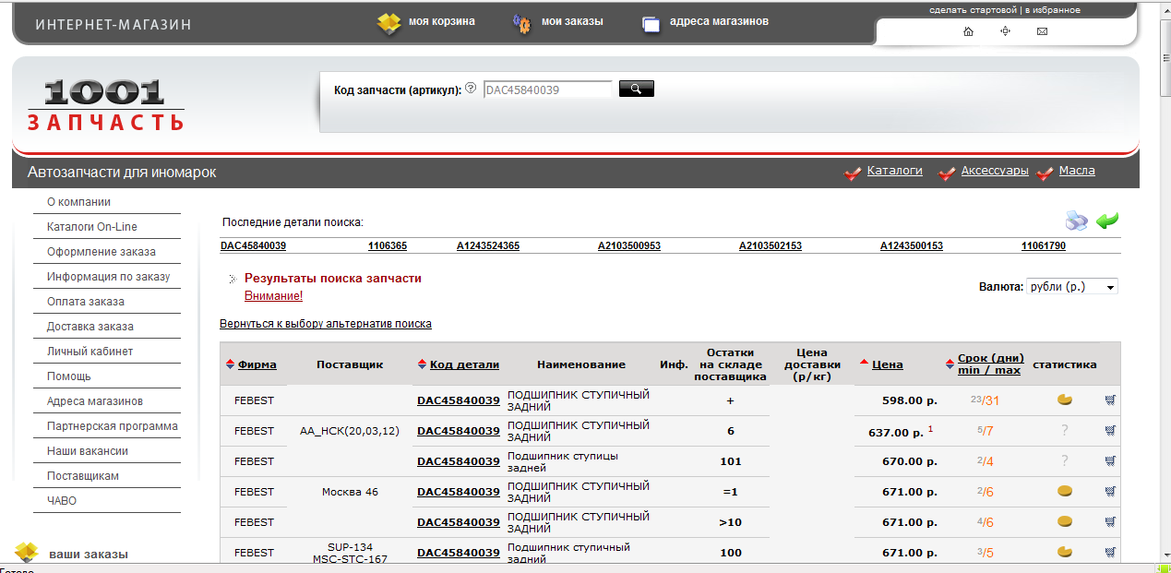1171x573 pixels.
Task: Sort the table by Цена header
Action: coord(888,364)
